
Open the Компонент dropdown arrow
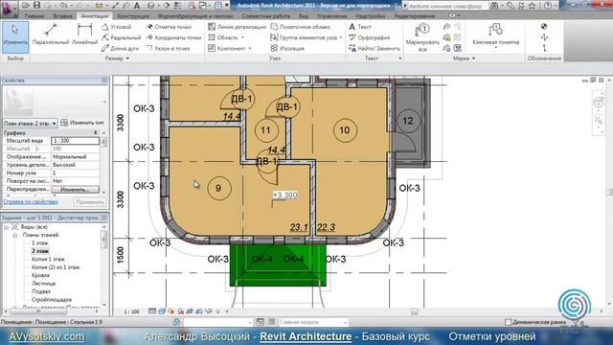pos(249,49)
